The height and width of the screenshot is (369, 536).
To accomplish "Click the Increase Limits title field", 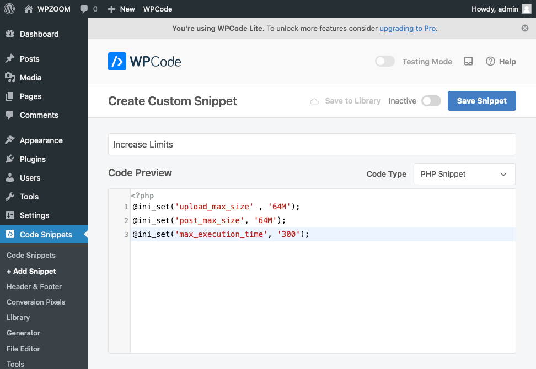I will pos(312,144).
